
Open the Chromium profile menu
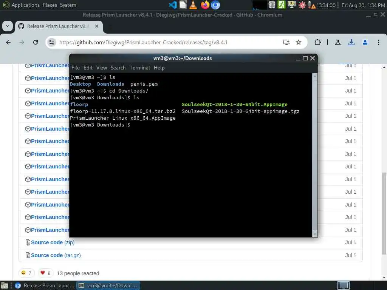pos(365,42)
